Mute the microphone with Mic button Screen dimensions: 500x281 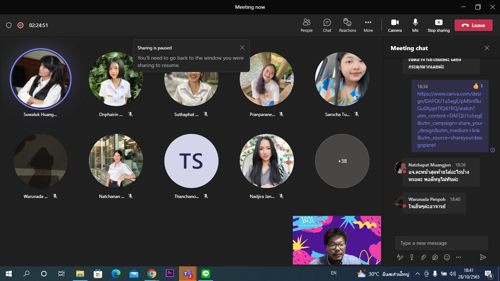coord(415,25)
